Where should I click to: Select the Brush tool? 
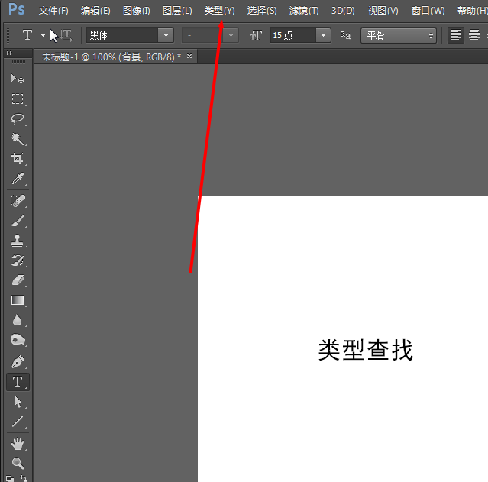pyautogui.click(x=18, y=221)
